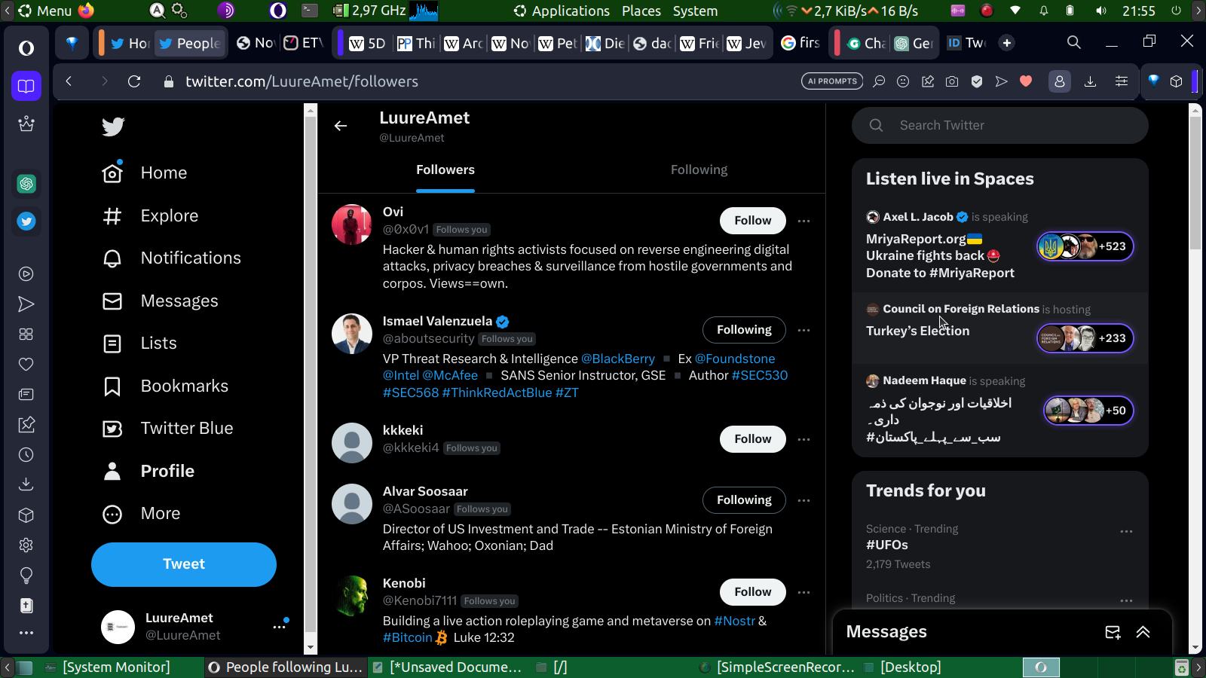This screenshot has height=678, width=1206.
Task: Go back using the browser back arrow
Action: [69, 81]
